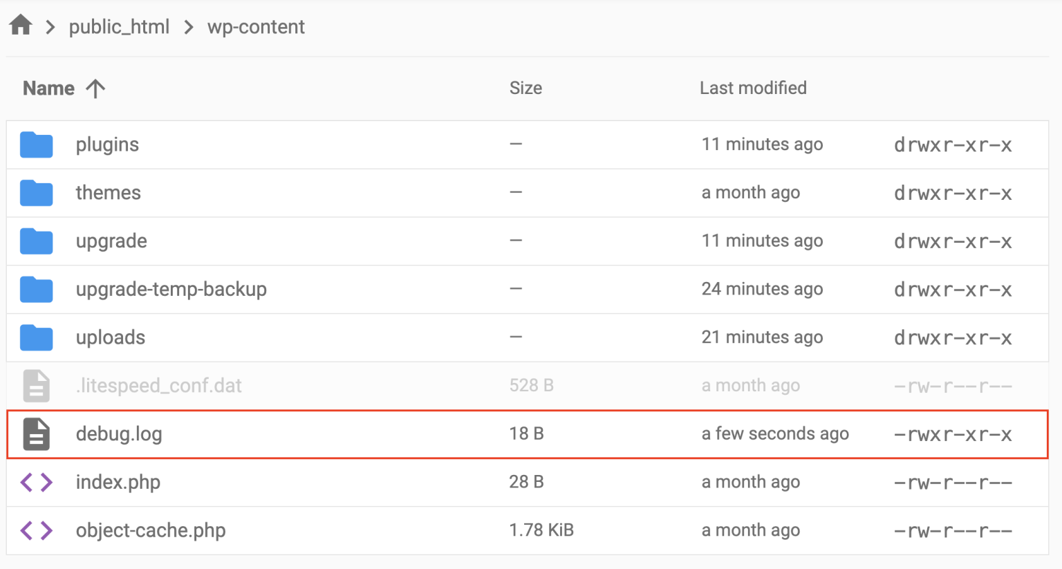Click the index.php file name
The image size is (1062, 569).
click(118, 482)
